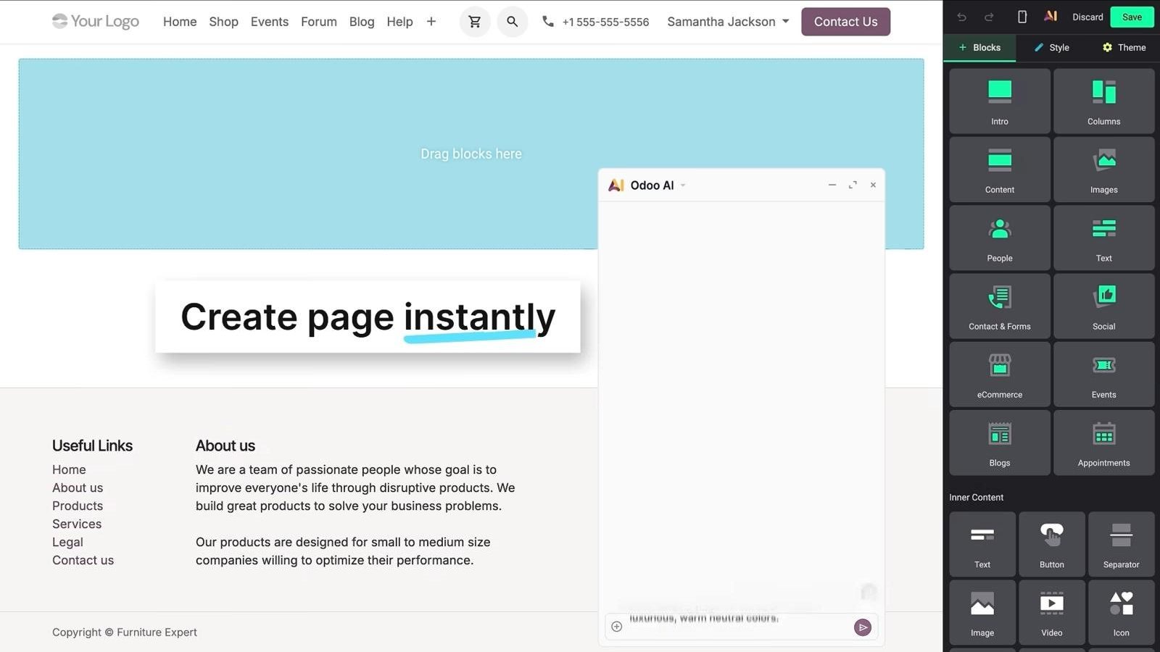The height and width of the screenshot is (652, 1160).
Task: Open the Products footer link
Action: click(x=78, y=506)
